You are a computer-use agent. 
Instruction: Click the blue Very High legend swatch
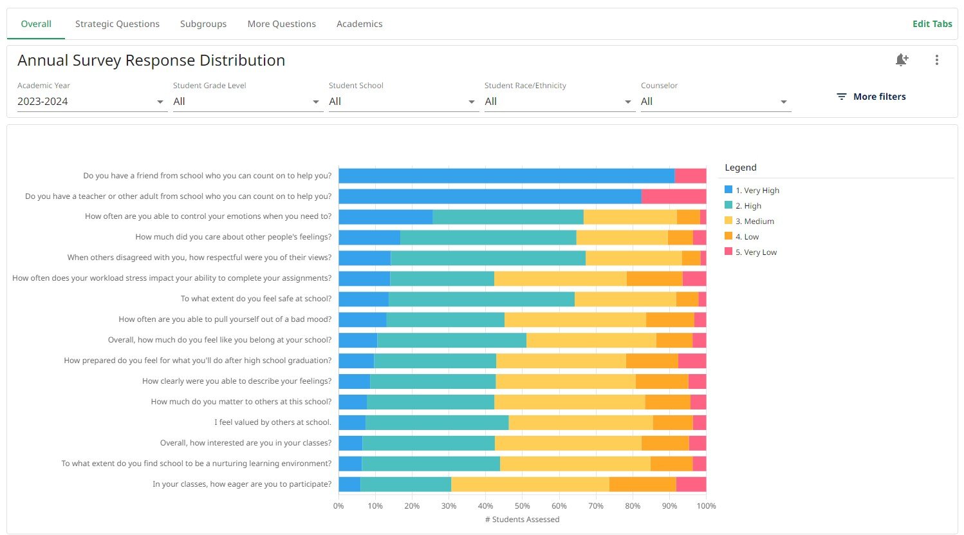(728, 189)
